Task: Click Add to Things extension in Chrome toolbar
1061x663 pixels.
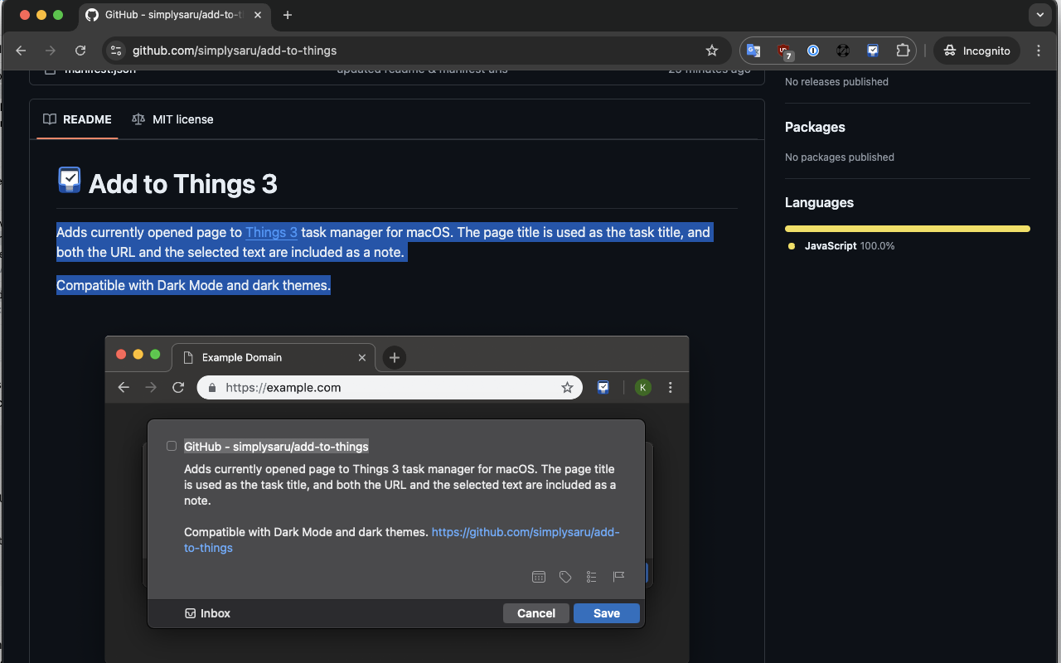Action: (x=873, y=51)
